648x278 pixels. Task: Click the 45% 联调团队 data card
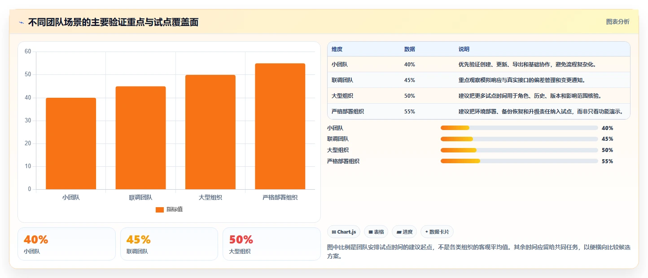tap(169, 244)
